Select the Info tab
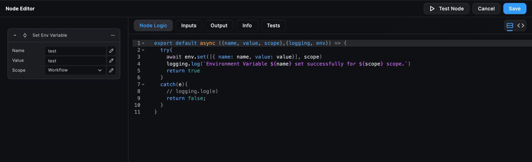 [x=247, y=26]
